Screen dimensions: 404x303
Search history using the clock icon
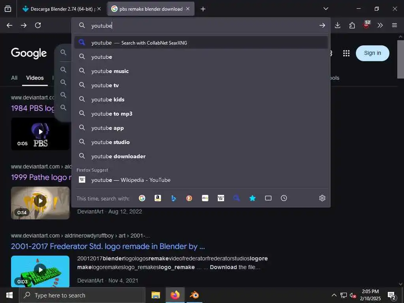(x=284, y=198)
